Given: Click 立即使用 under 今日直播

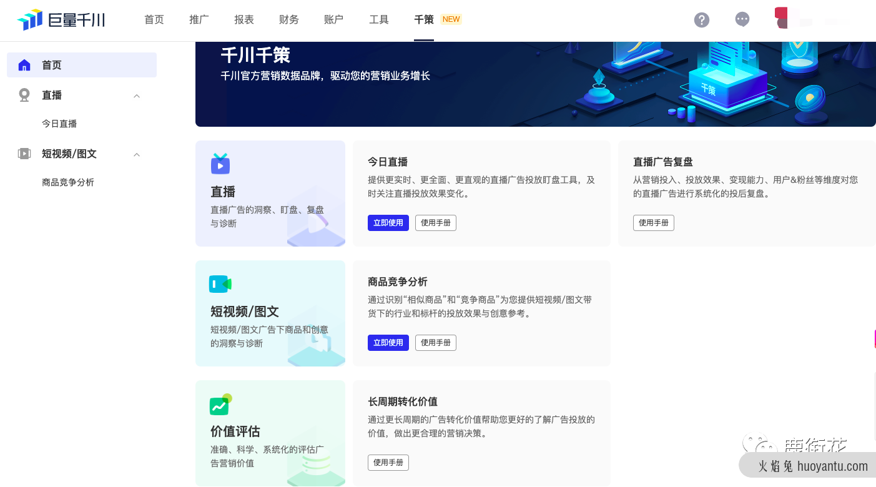Looking at the screenshot, I should (x=388, y=223).
